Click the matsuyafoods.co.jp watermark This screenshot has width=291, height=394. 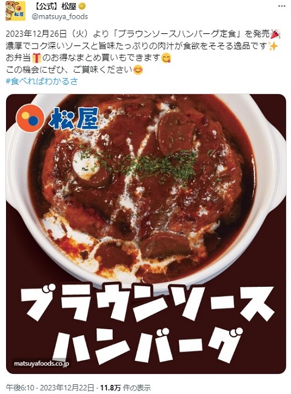tap(41, 364)
